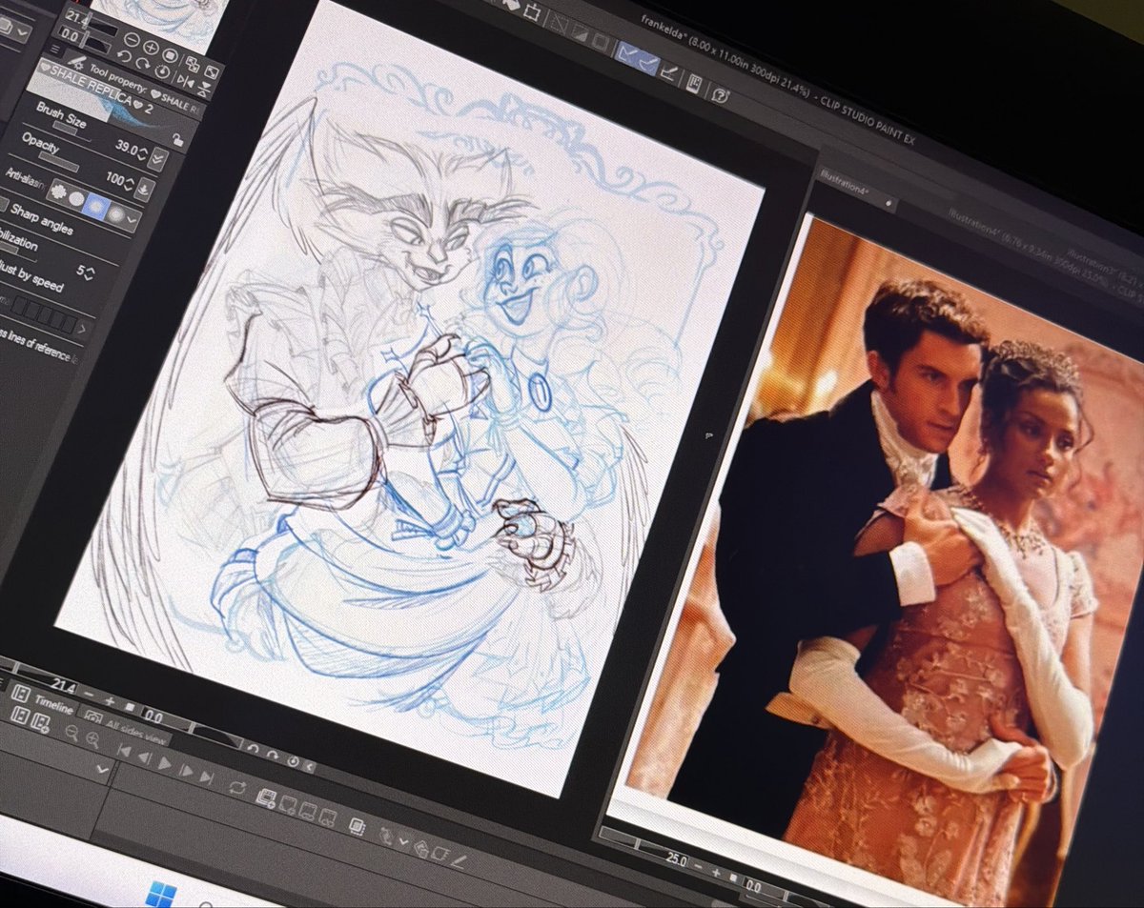
Task: Zoom in canvas with the plus button
Action: pyautogui.click(x=110, y=700)
